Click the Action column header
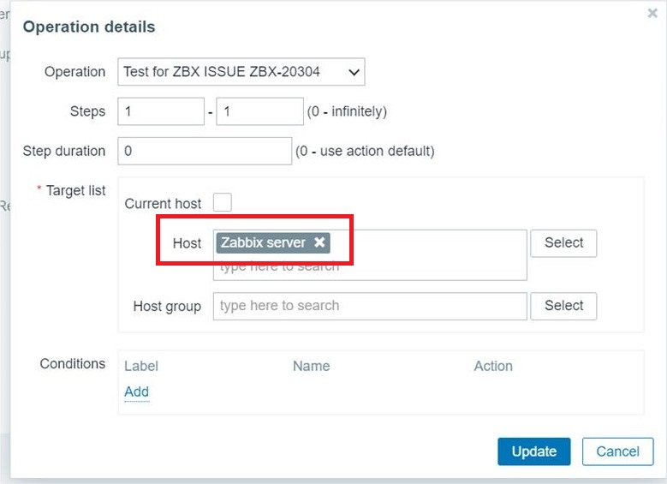 [493, 366]
